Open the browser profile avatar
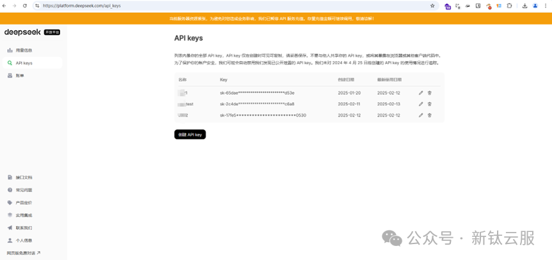The image size is (552, 260). pyautogui.click(x=535, y=6)
